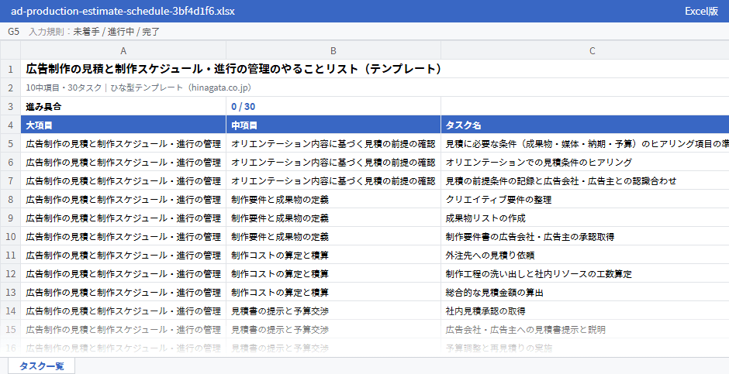Image resolution: width=729 pixels, height=374 pixels.
Task: Select 大項目 cell in row 7
Action: point(123,181)
